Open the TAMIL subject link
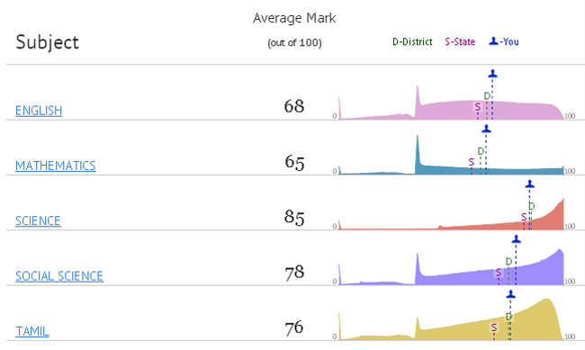 32,331
